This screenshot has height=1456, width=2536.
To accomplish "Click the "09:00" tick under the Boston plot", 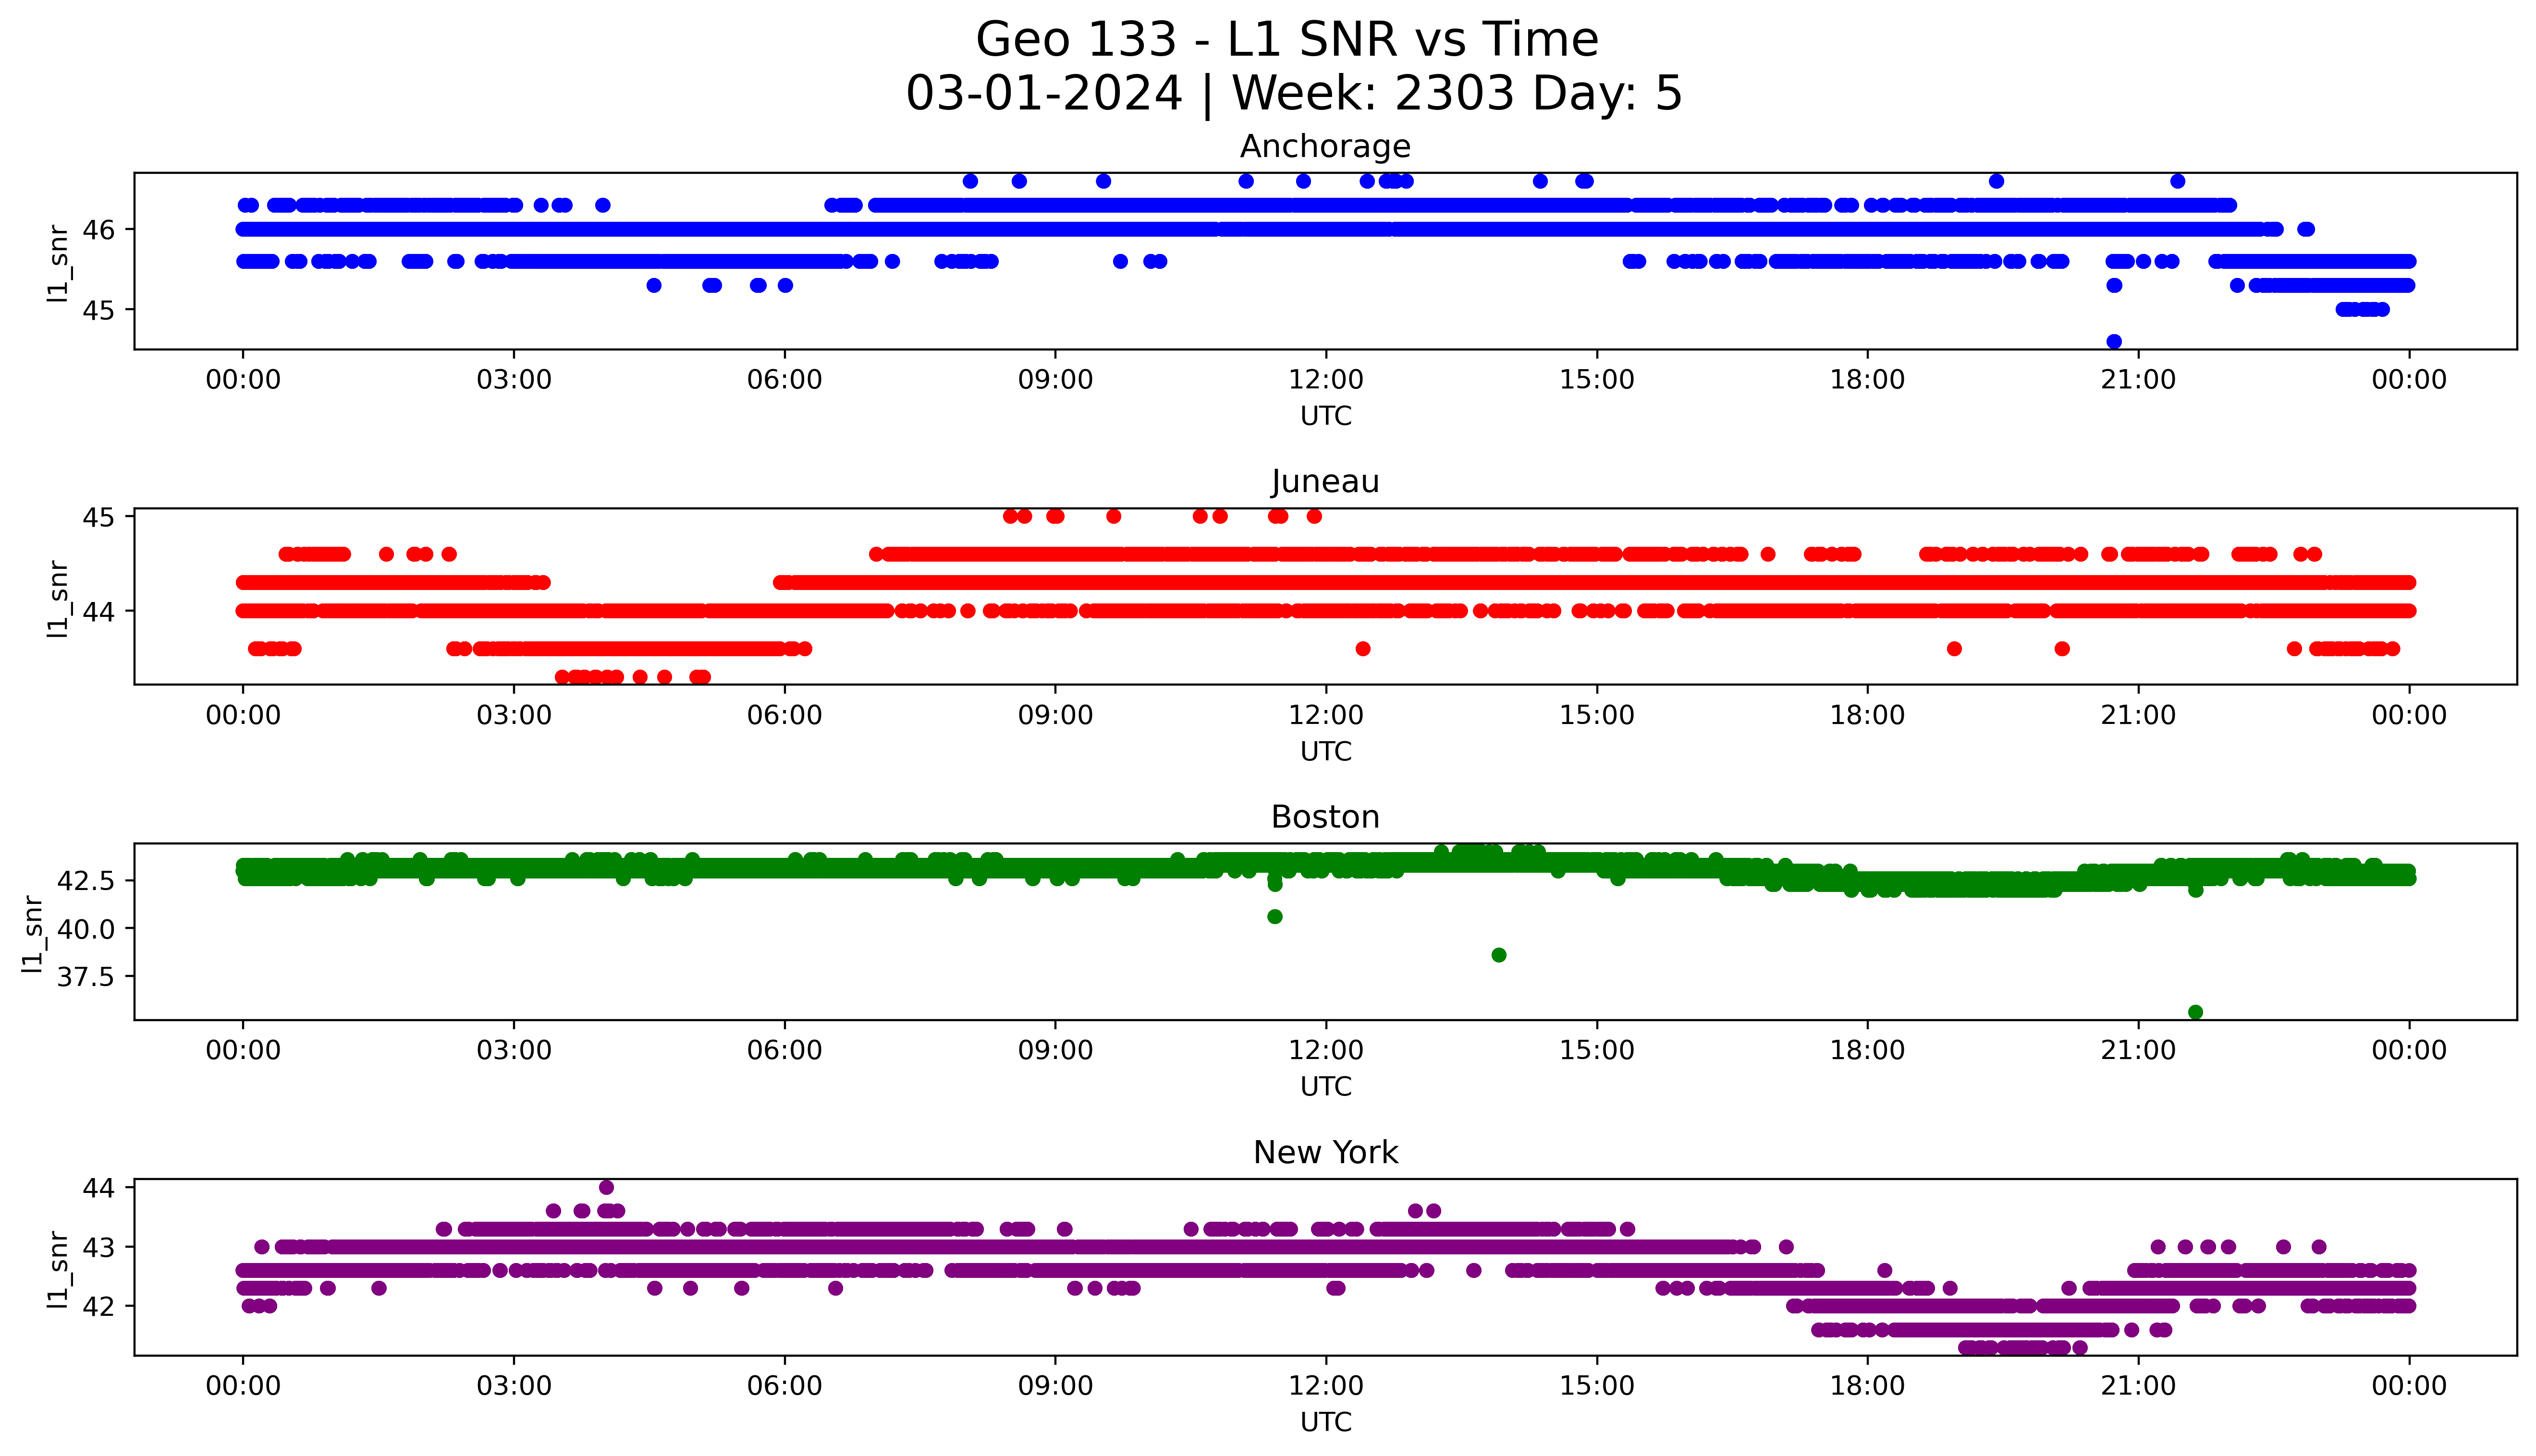I will pyautogui.click(x=1055, y=1051).
